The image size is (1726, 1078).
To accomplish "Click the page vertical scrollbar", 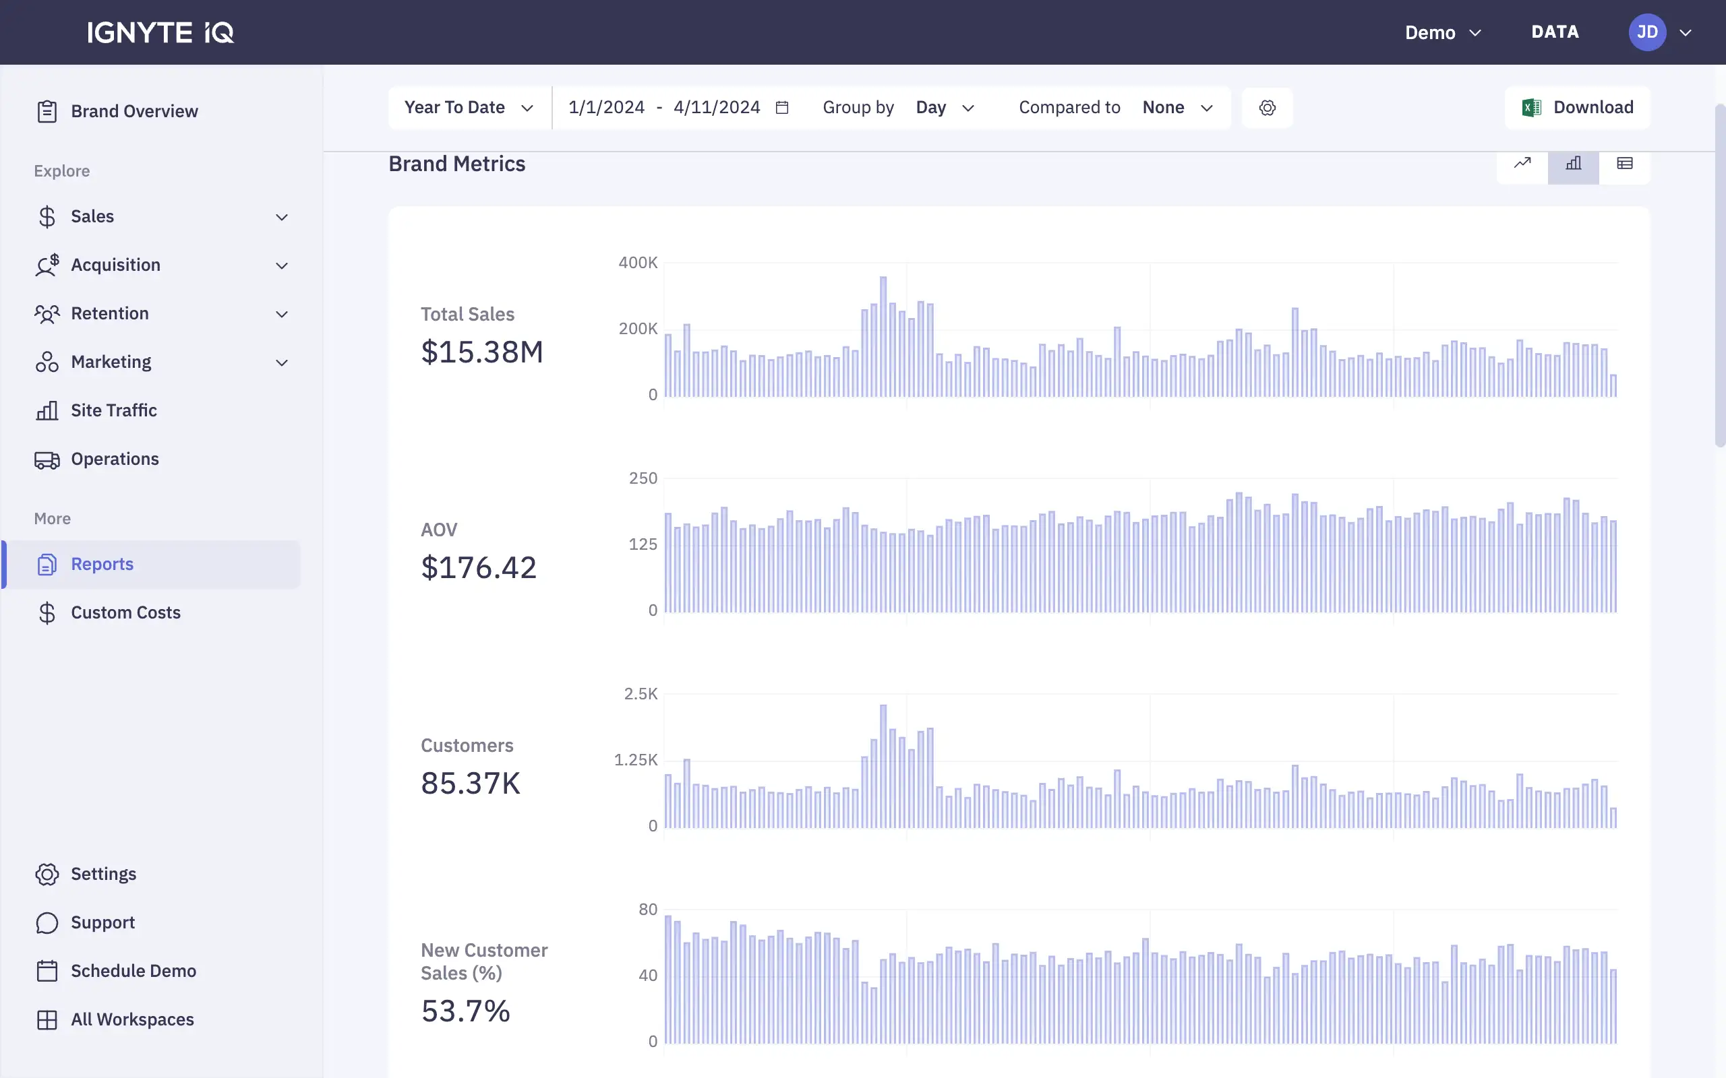I will point(1719,275).
